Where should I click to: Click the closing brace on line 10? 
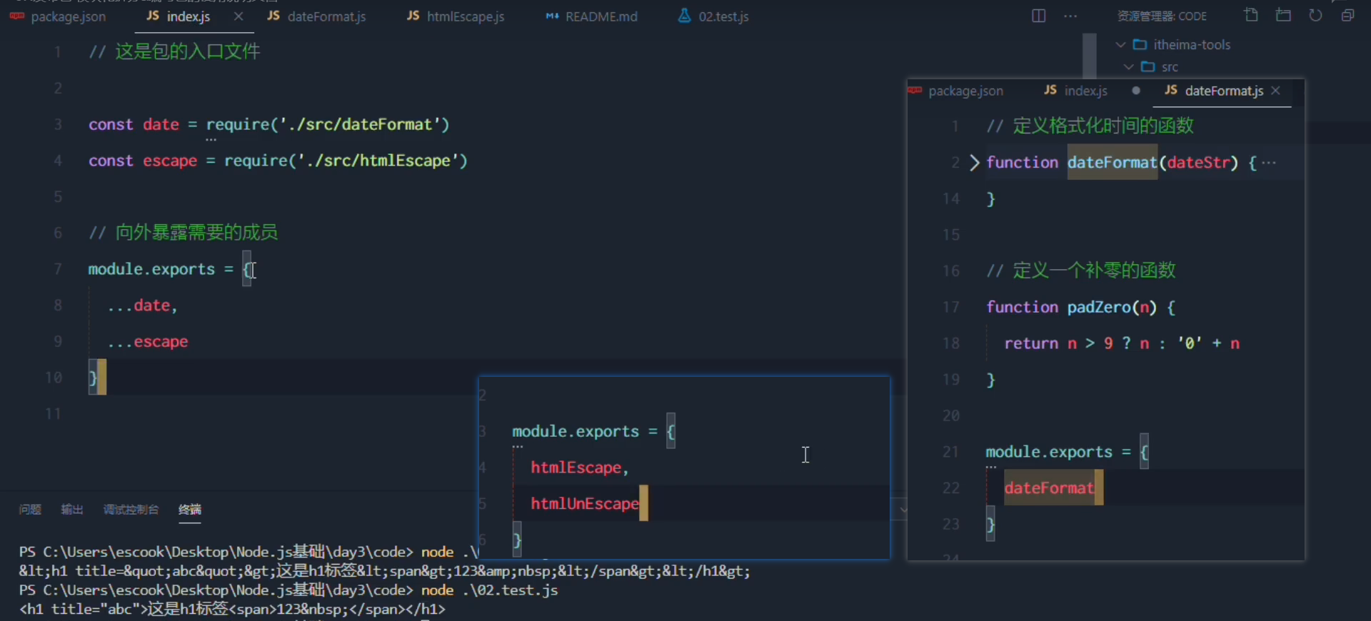[92, 378]
